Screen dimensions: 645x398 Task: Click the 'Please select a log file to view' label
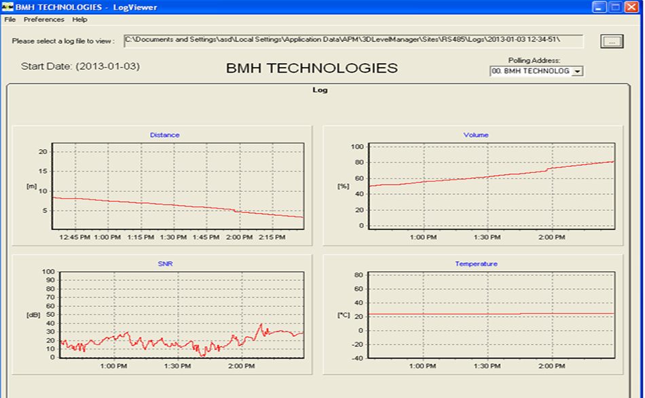point(63,41)
